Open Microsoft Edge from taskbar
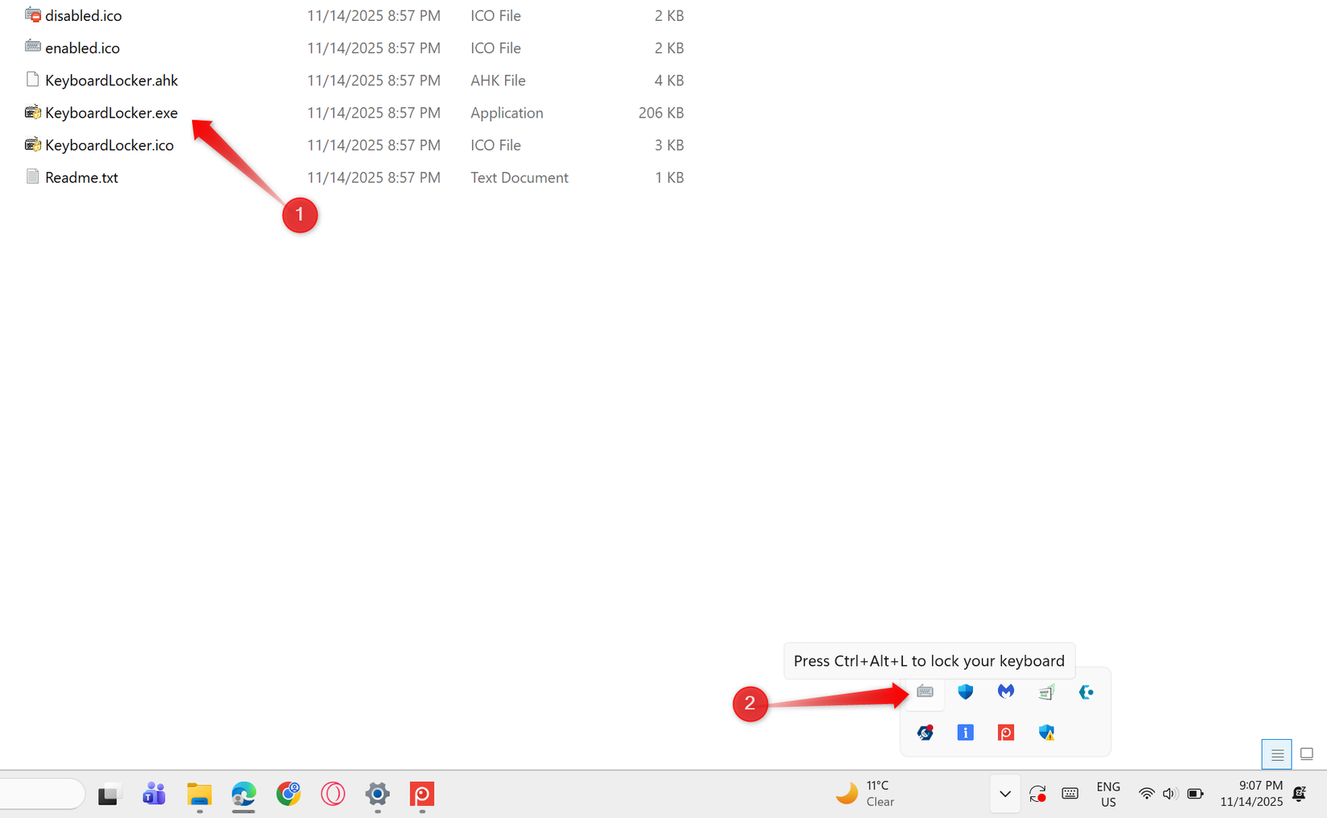Screen dimensions: 1327x818 coord(244,795)
